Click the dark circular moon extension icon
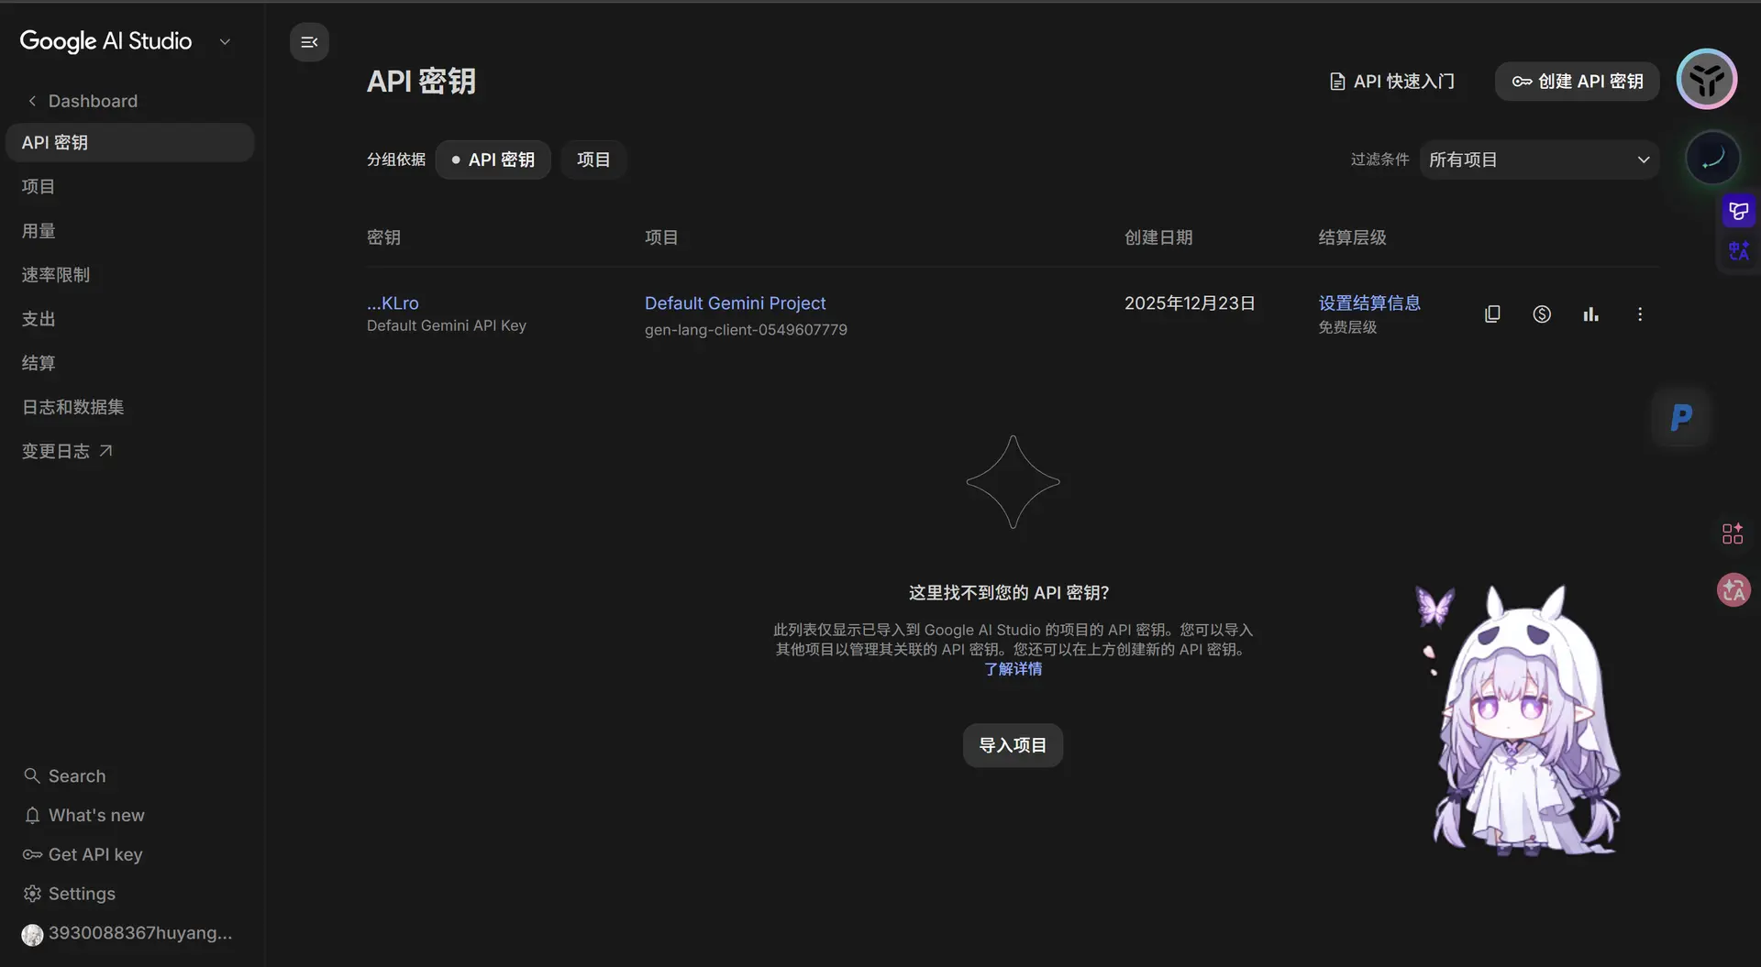The image size is (1761, 967). click(1712, 158)
